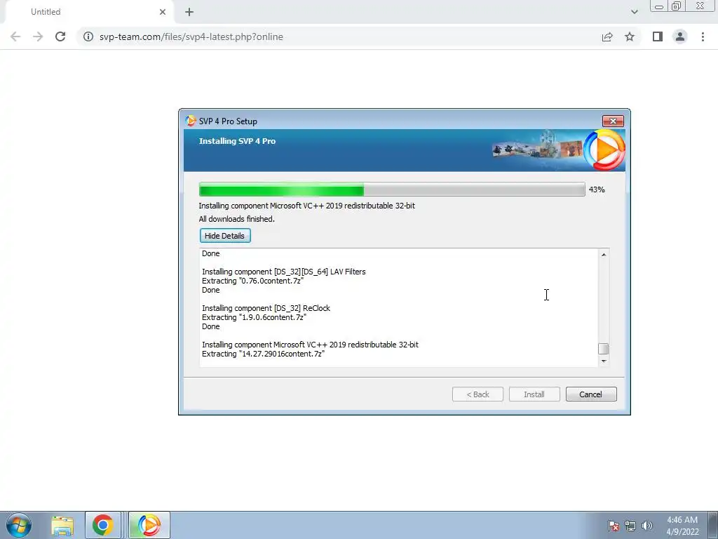Open the Windows Start menu
The width and height of the screenshot is (718, 539).
pyautogui.click(x=19, y=525)
